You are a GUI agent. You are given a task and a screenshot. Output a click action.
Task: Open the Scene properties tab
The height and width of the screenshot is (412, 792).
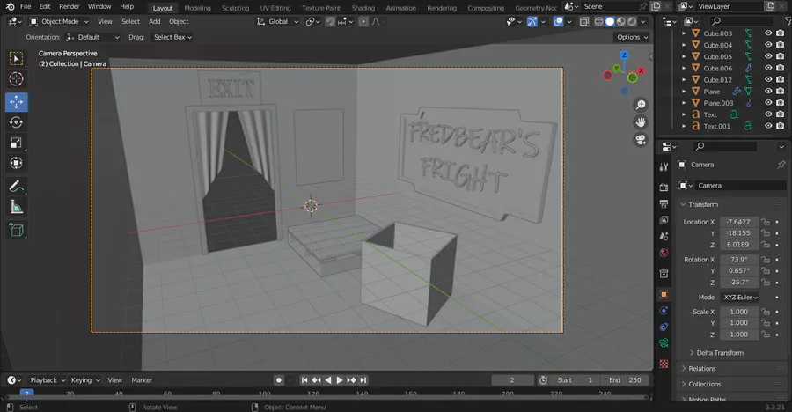tap(664, 237)
